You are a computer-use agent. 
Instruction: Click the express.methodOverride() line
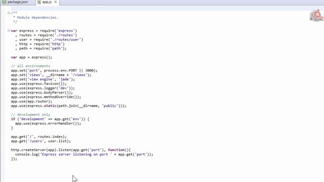tap(46, 97)
